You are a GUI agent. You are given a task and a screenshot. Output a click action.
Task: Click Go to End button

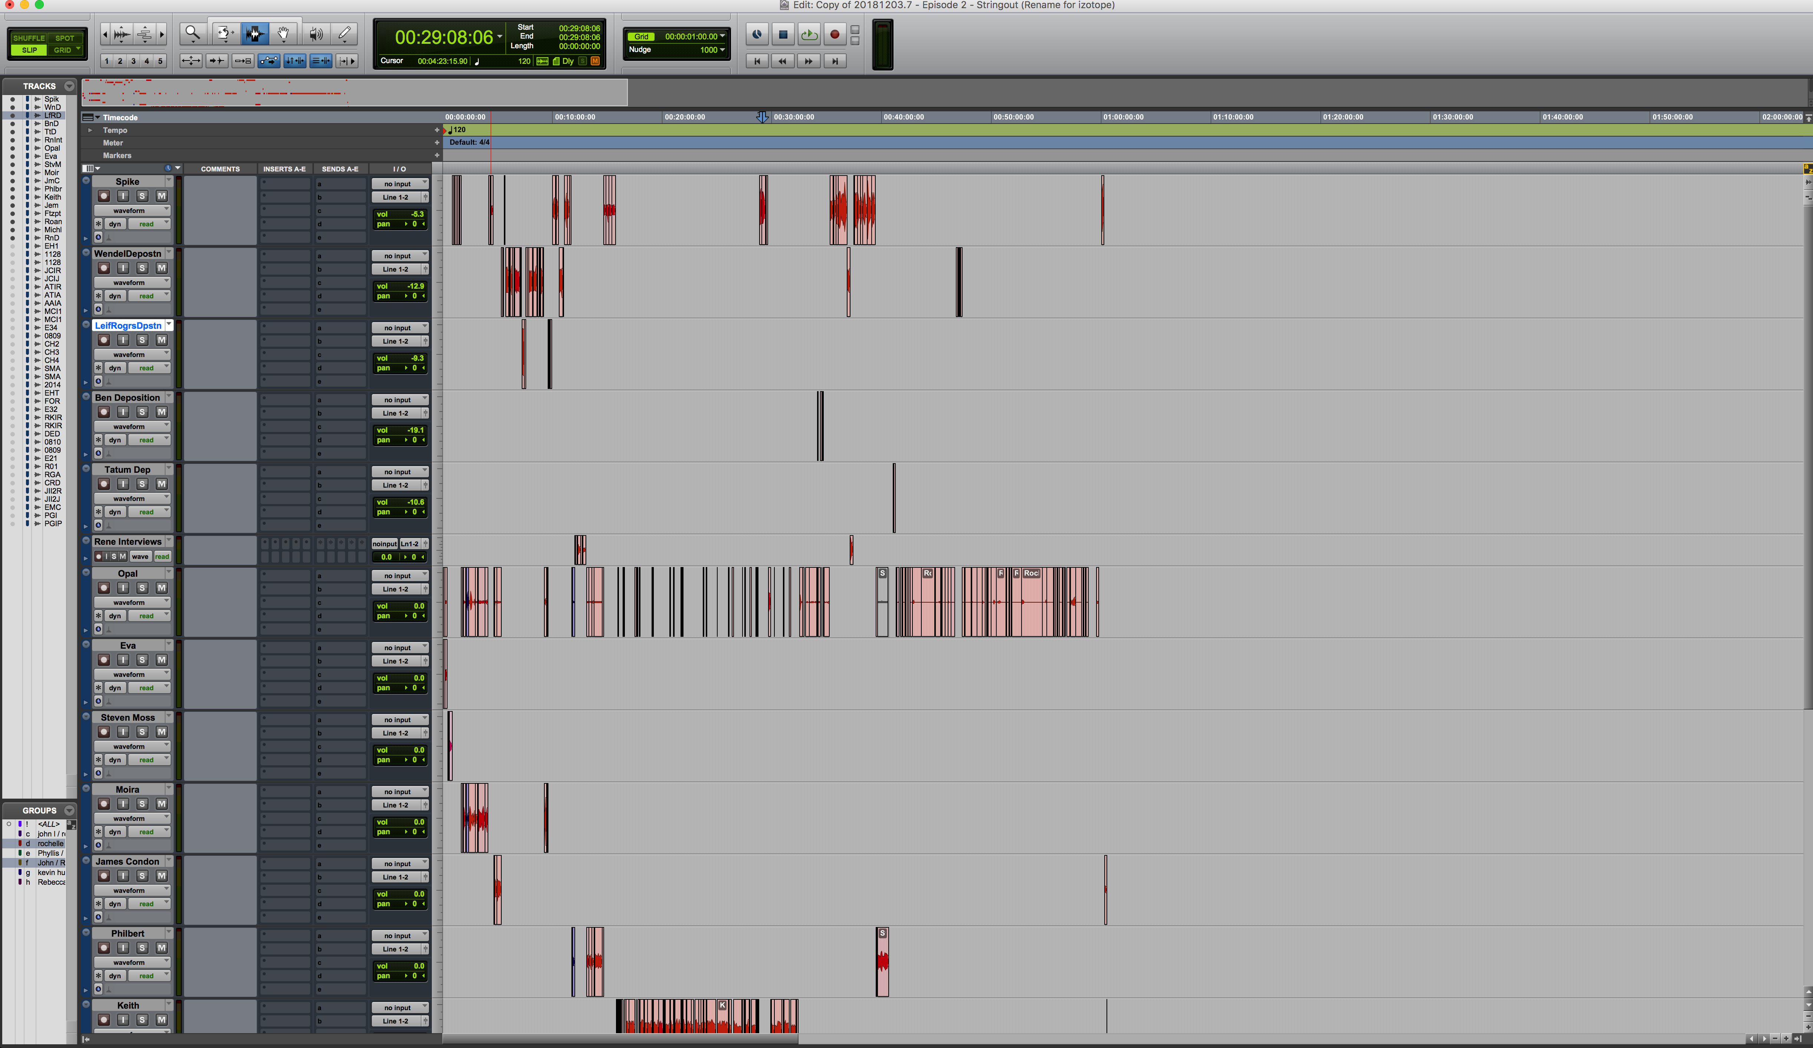click(x=835, y=61)
